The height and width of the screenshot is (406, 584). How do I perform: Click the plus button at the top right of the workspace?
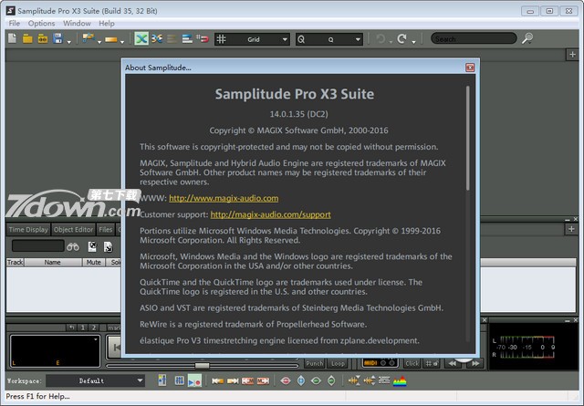572,55
